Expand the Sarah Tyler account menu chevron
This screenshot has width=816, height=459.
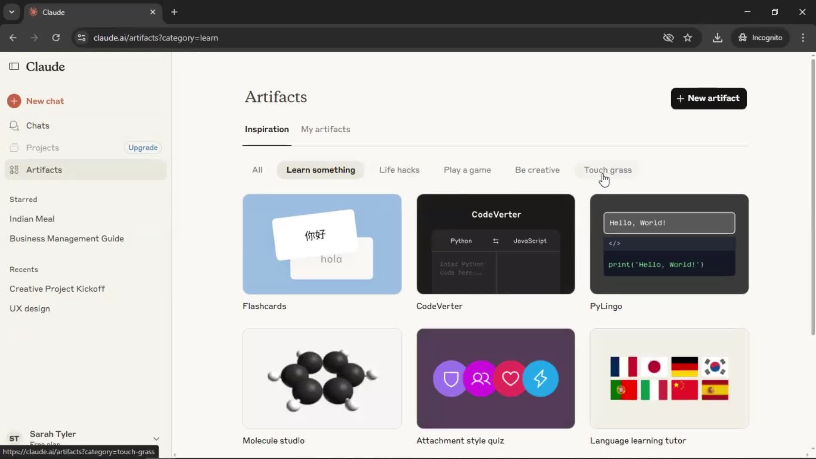coord(156,439)
